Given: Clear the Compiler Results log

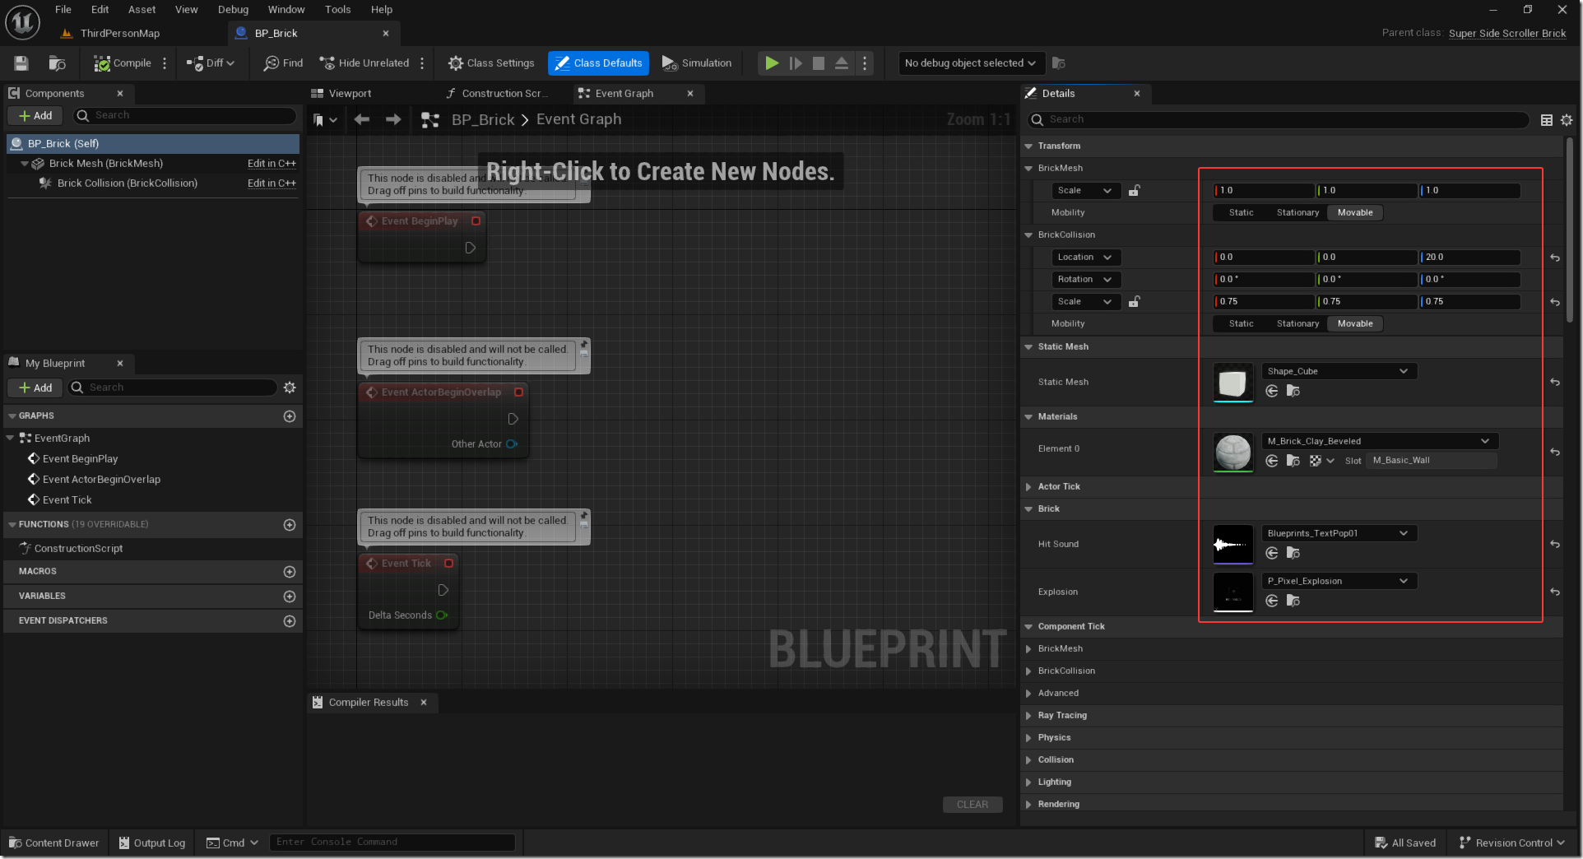Looking at the screenshot, I should coord(973,805).
